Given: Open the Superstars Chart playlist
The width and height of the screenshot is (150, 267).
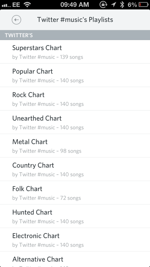Looking at the screenshot, I should (x=75, y=52).
